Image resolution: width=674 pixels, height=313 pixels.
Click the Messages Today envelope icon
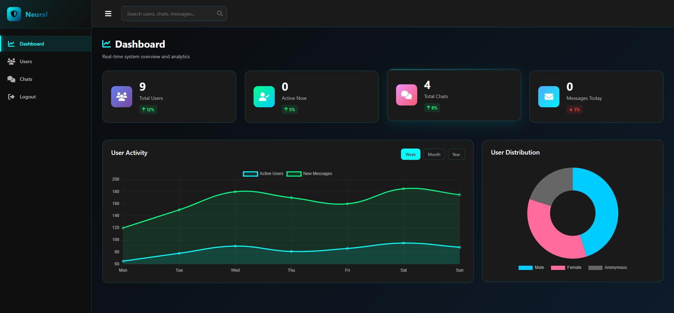pyautogui.click(x=549, y=97)
